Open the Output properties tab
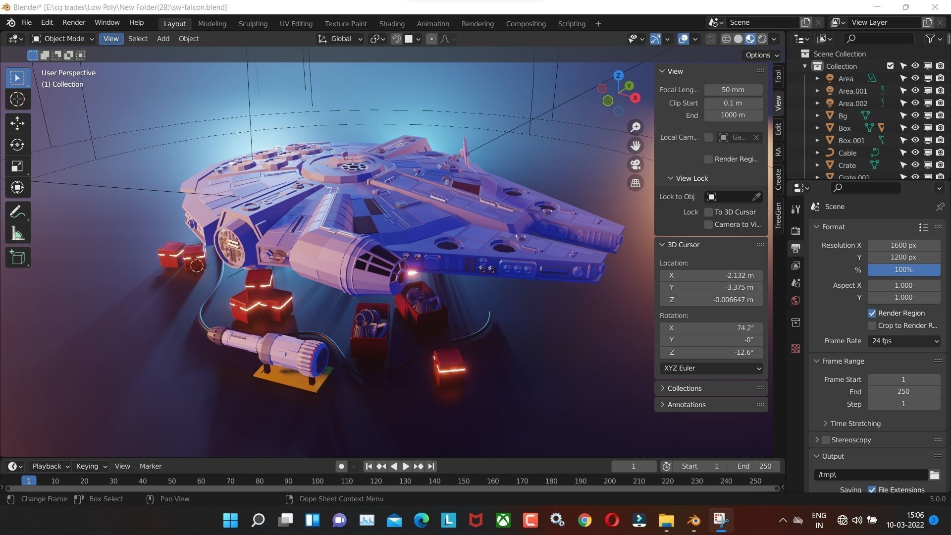951x535 pixels. [x=795, y=248]
